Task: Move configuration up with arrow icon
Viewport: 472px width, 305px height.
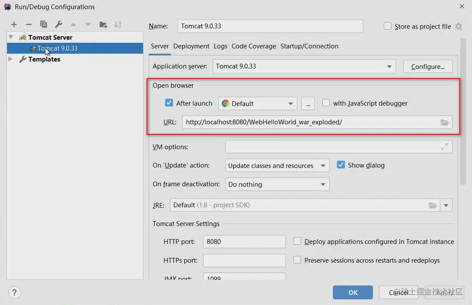Action: tap(73, 24)
